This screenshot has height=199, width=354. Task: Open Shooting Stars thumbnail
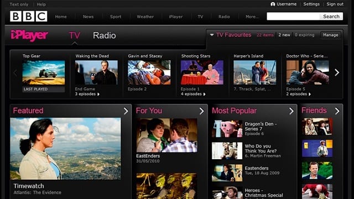[x=202, y=72]
